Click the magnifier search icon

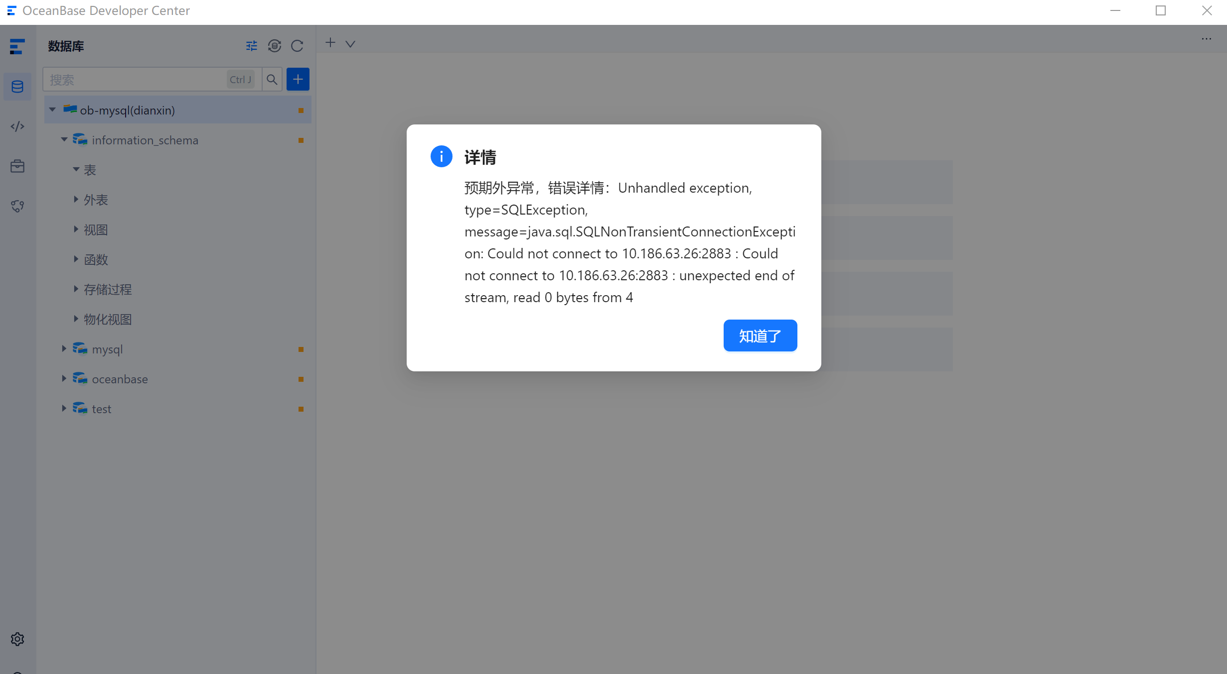[272, 80]
